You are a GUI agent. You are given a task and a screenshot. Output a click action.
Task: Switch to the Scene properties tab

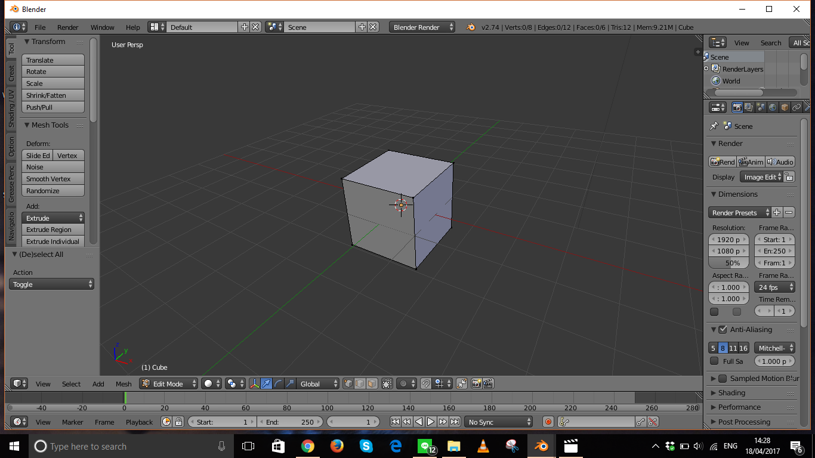pos(761,107)
